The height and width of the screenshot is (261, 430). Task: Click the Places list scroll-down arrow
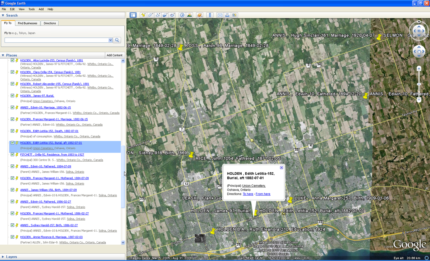pos(123,242)
